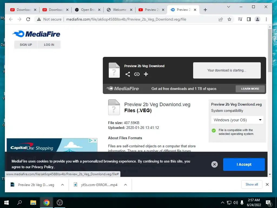The image size is (277, 208).
Task: Click the copy link icon under file name
Action: (137, 74)
